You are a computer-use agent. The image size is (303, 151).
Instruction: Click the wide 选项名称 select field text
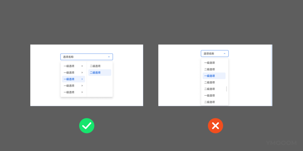point(68,57)
